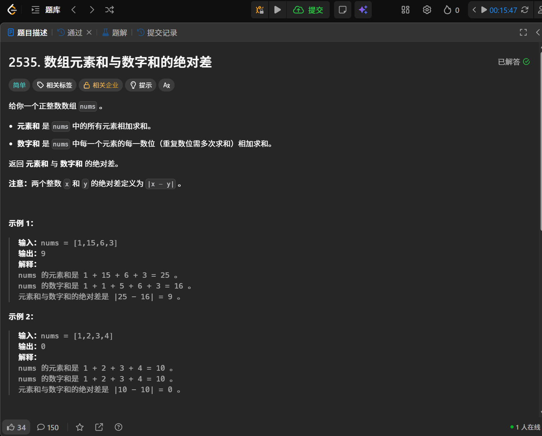This screenshot has width=542, height=436.
Task: Click the problem title 2535
Action: tap(110, 62)
